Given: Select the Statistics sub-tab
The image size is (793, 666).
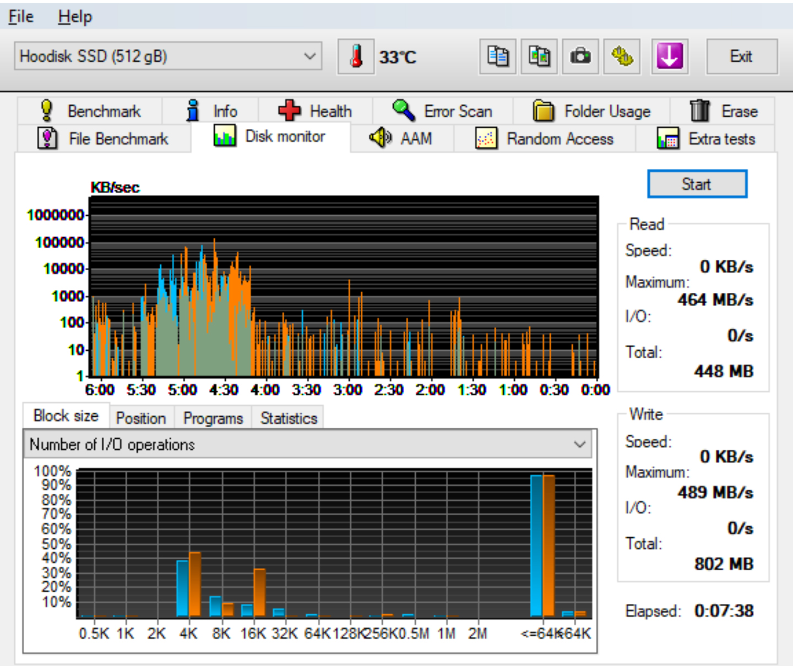Looking at the screenshot, I should pos(289,418).
